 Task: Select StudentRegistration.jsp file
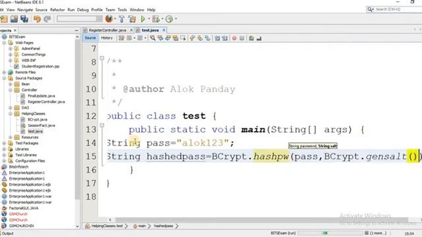[x=40, y=66]
